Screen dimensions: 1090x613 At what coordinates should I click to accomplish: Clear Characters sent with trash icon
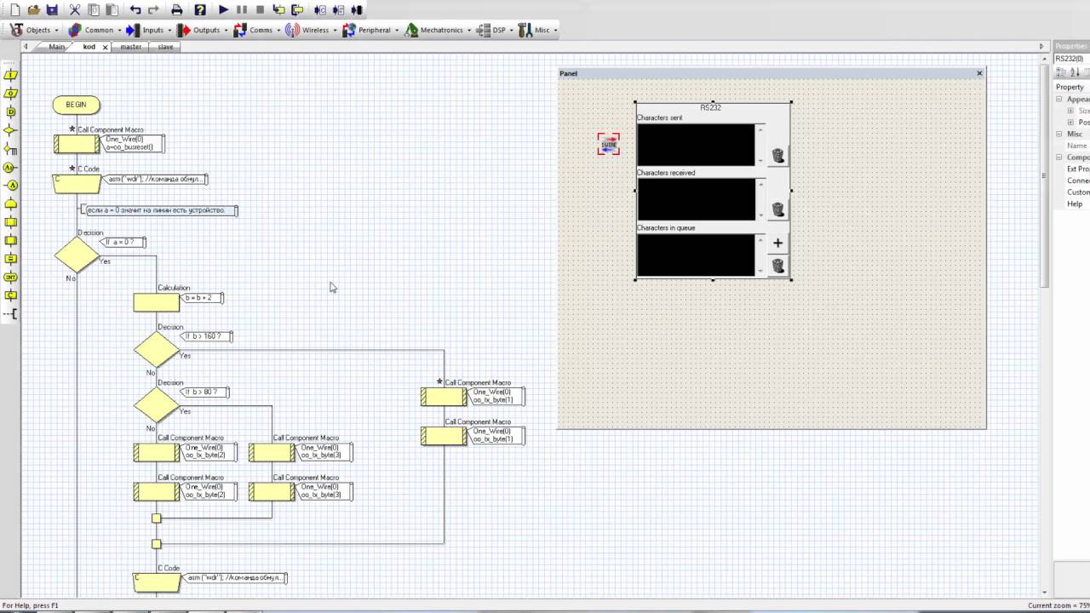777,155
